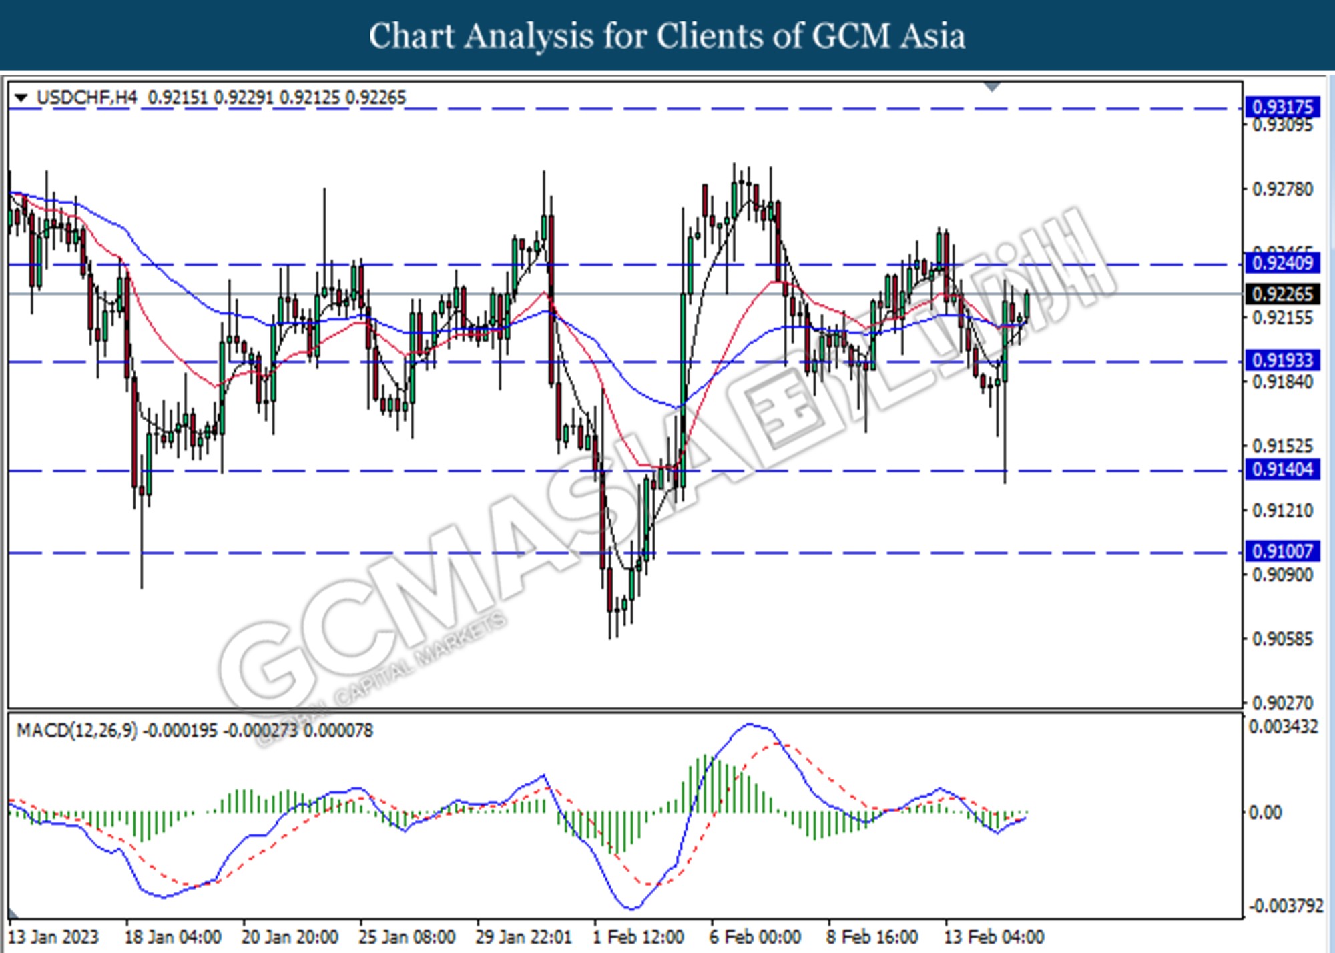Image resolution: width=1335 pixels, height=953 pixels.
Task: Click the chart shift triangle marker at top
Action: (993, 87)
